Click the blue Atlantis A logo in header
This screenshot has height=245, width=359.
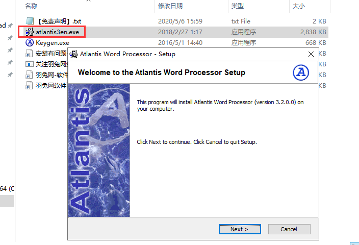(x=301, y=72)
